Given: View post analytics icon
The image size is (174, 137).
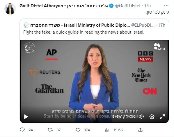Looking at the screenshot, I should (107, 130).
